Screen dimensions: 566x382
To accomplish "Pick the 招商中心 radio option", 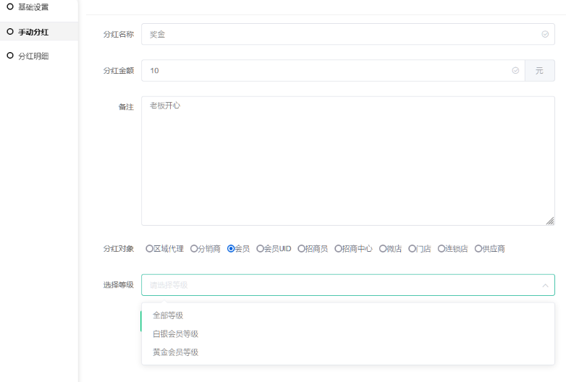I will (339, 249).
